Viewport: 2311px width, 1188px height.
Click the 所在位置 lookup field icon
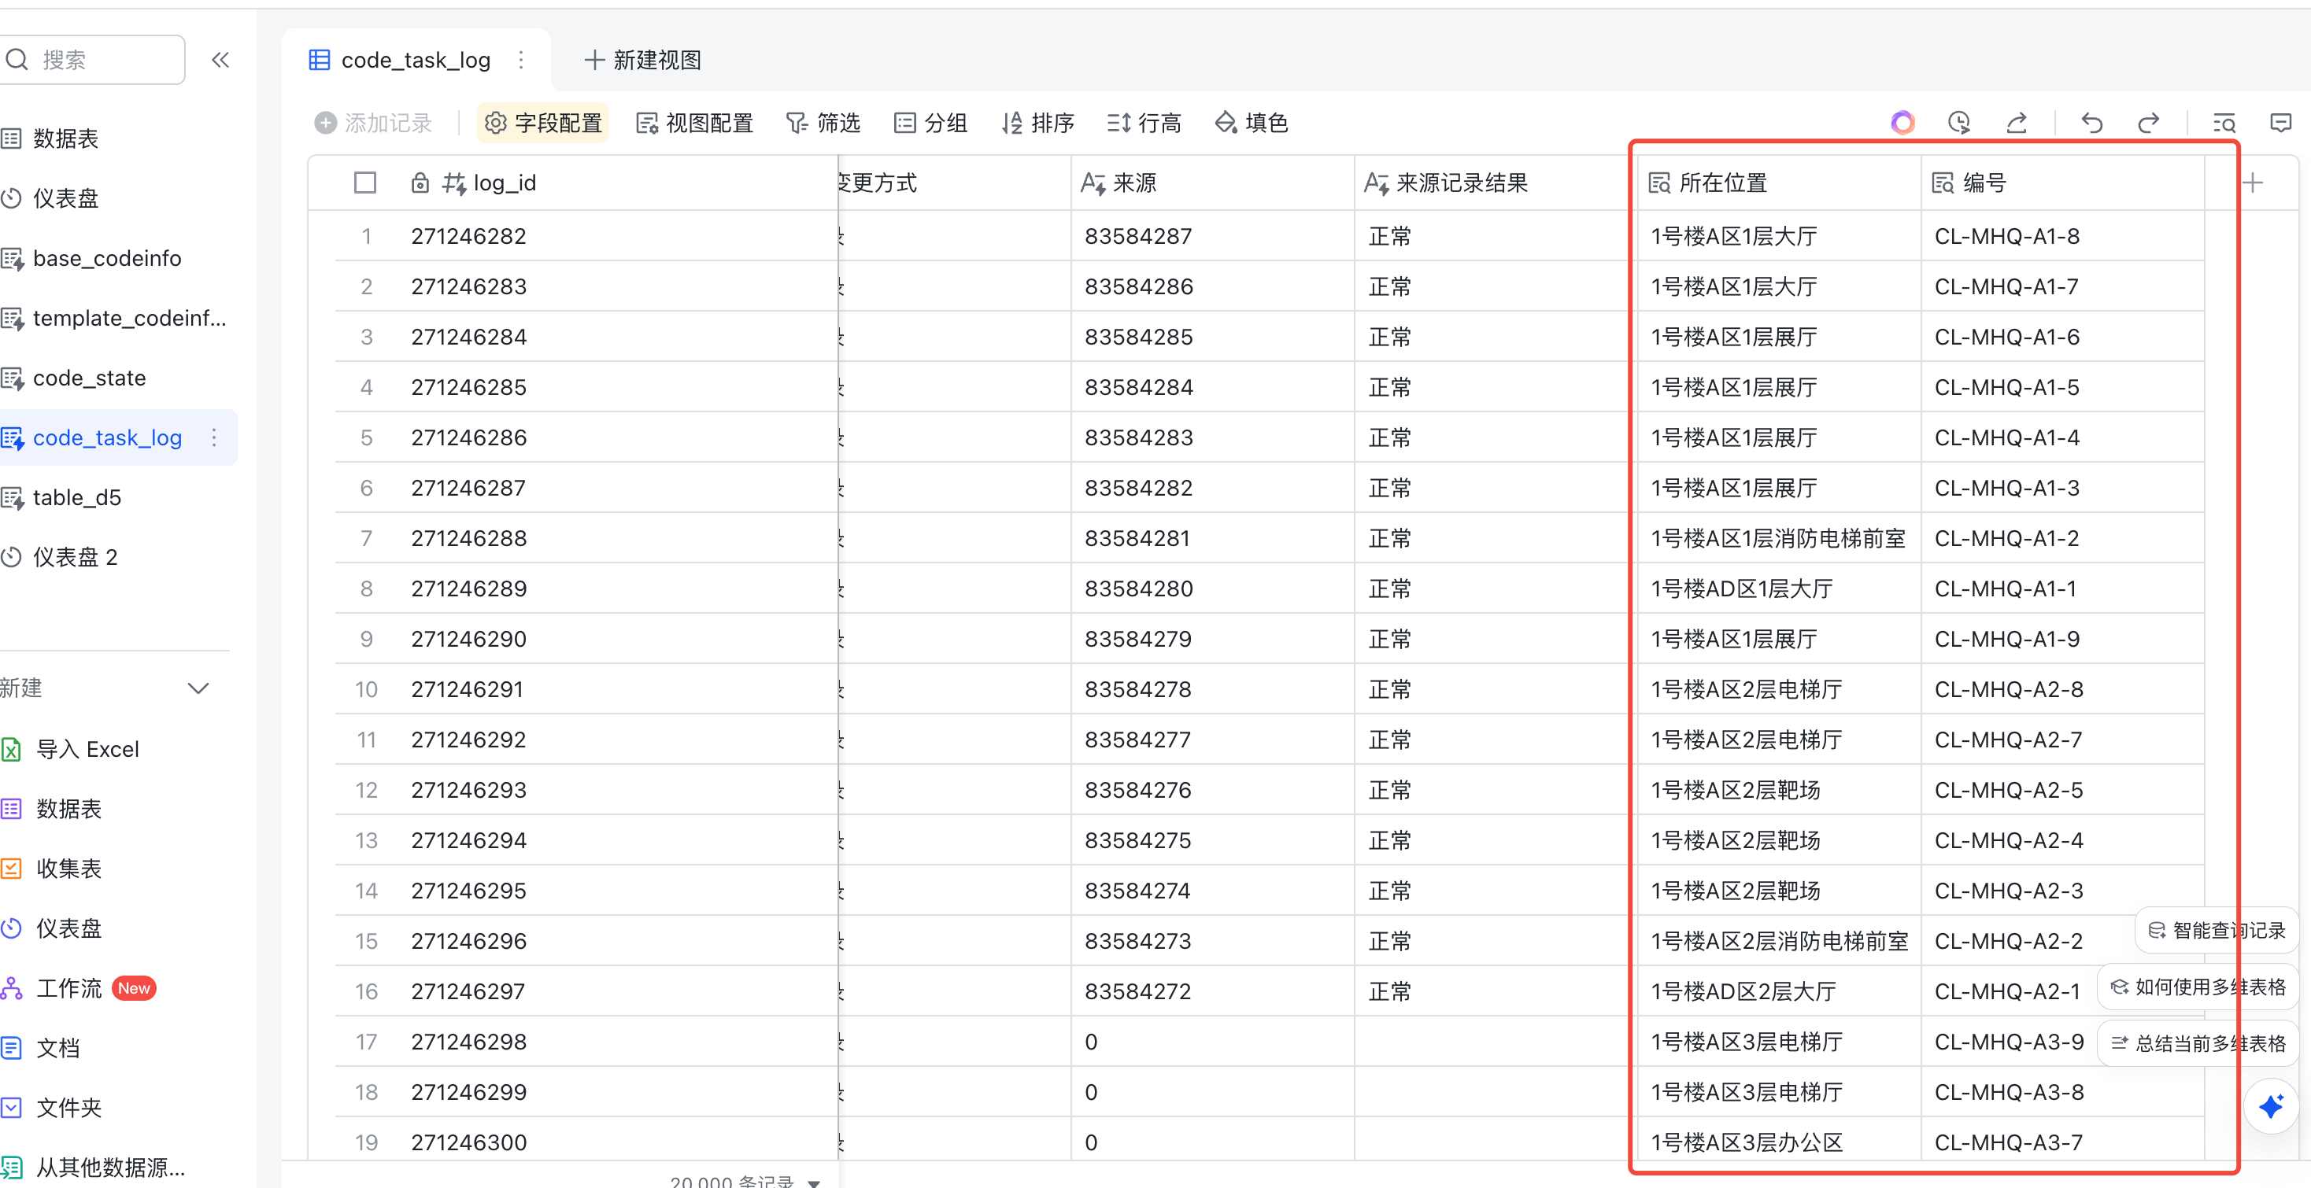coord(1658,183)
